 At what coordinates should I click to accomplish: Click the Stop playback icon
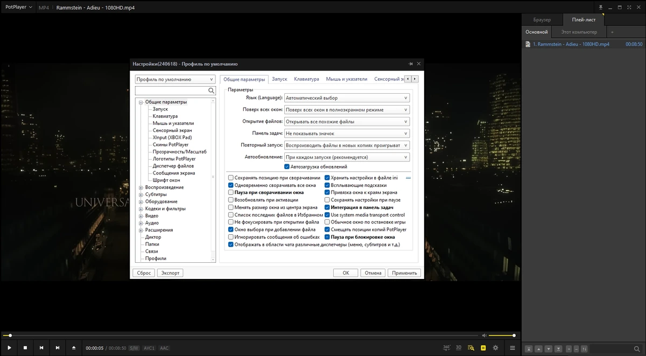click(25, 348)
